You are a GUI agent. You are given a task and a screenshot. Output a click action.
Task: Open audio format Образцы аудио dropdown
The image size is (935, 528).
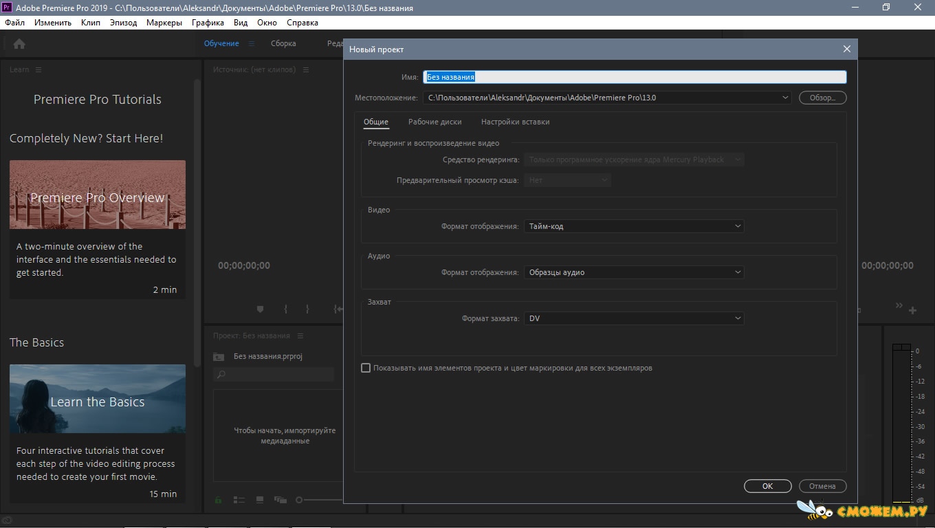click(634, 272)
